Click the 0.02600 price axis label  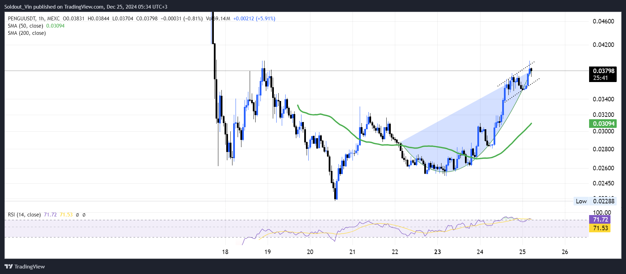[x=603, y=168]
